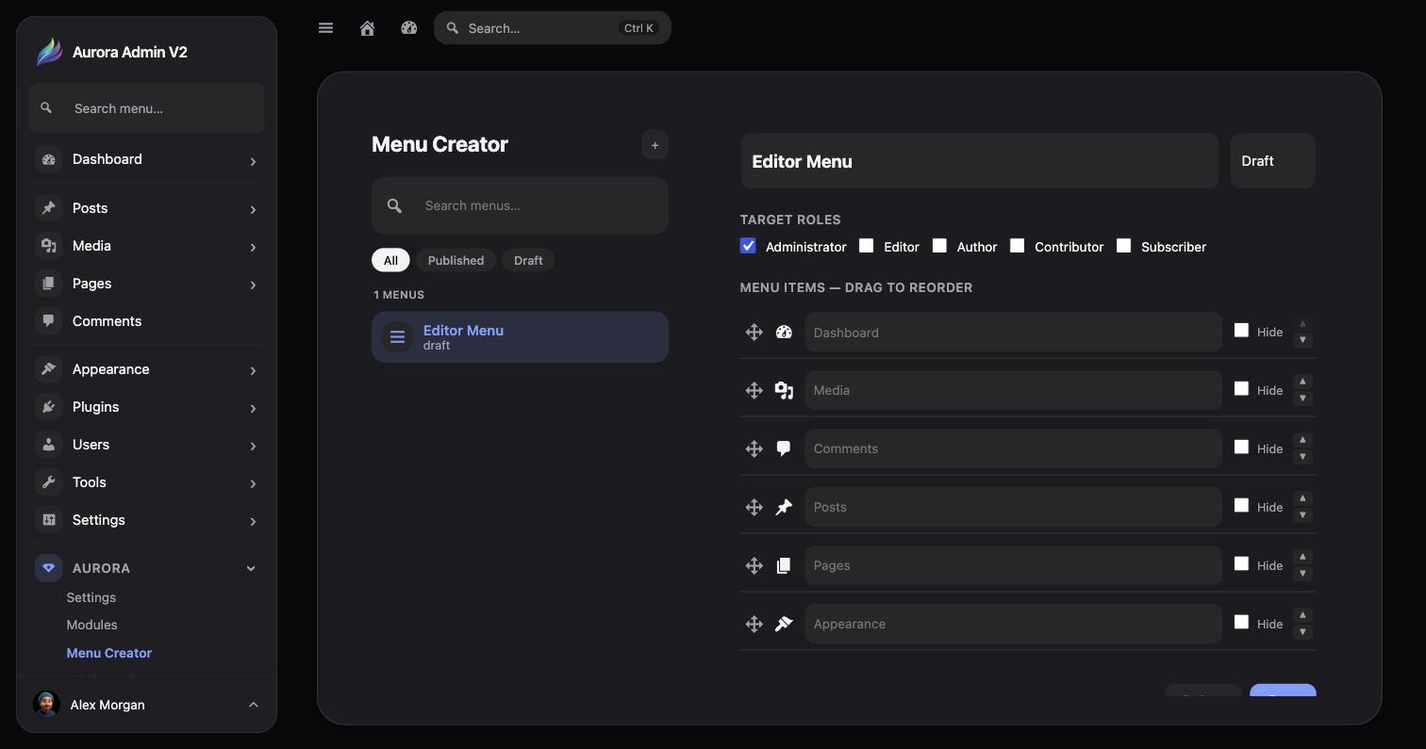Image resolution: width=1426 pixels, height=749 pixels.
Task: Open the home icon in top bar
Action: point(368,28)
